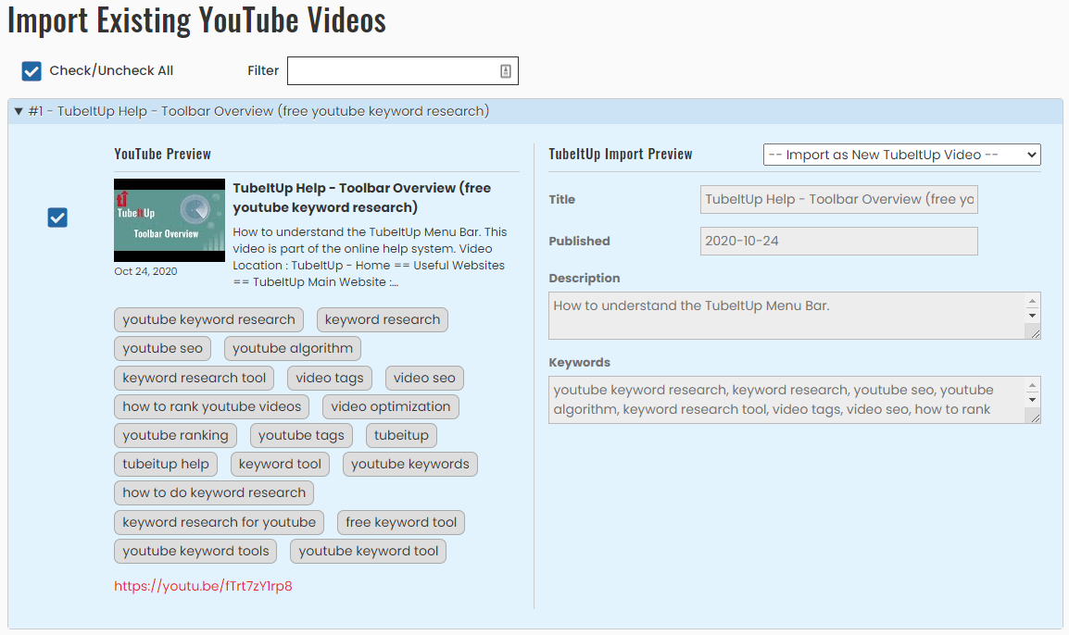
Task: Click 'keyword research for youtube' tag
Action: pos(219,523)
